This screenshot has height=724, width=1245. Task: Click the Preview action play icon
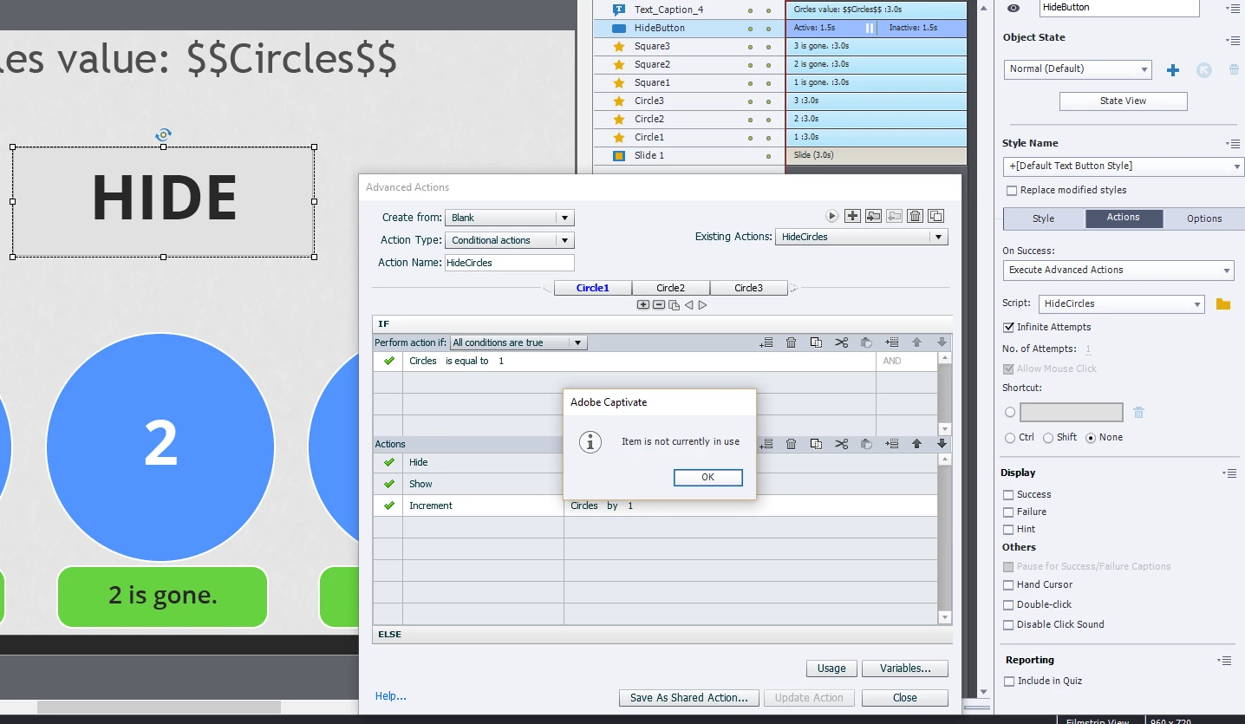pyautogui.click(x=832, y=216)
